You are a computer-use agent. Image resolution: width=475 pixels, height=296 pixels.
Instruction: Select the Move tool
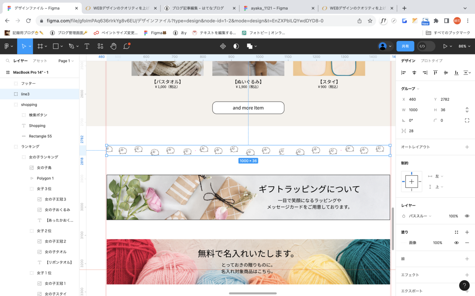[23, 46]
